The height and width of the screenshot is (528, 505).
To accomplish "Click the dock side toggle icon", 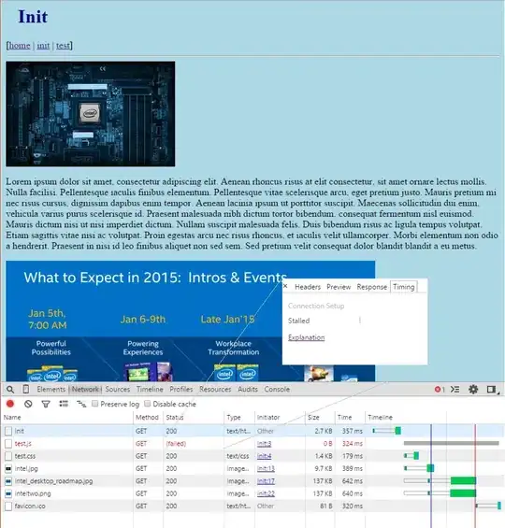I will [x=493, y=390].
